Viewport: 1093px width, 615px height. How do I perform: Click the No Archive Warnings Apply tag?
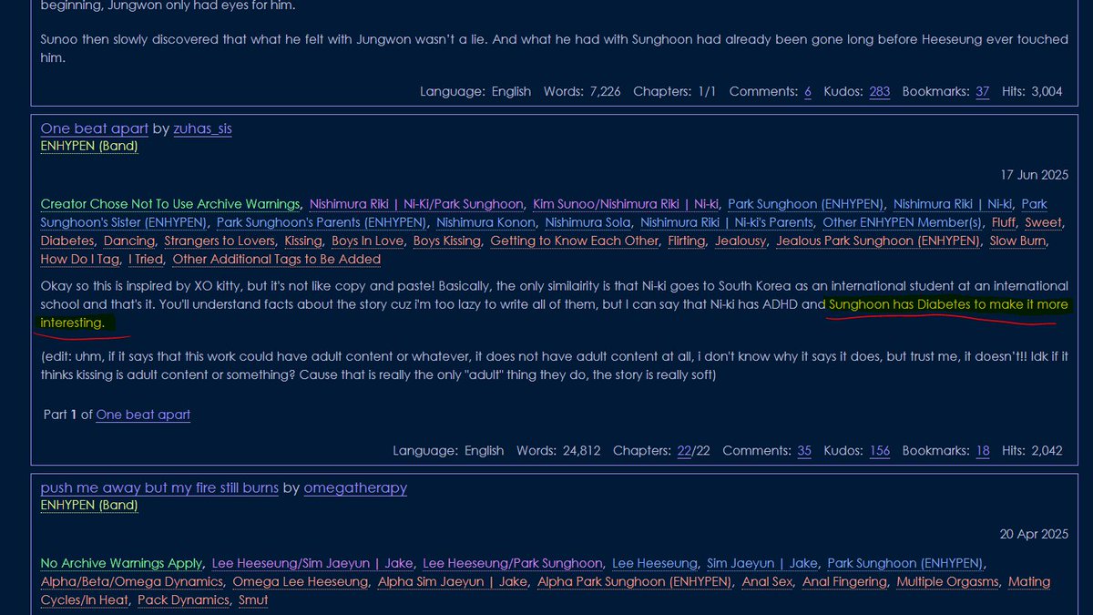coord(122,563)
